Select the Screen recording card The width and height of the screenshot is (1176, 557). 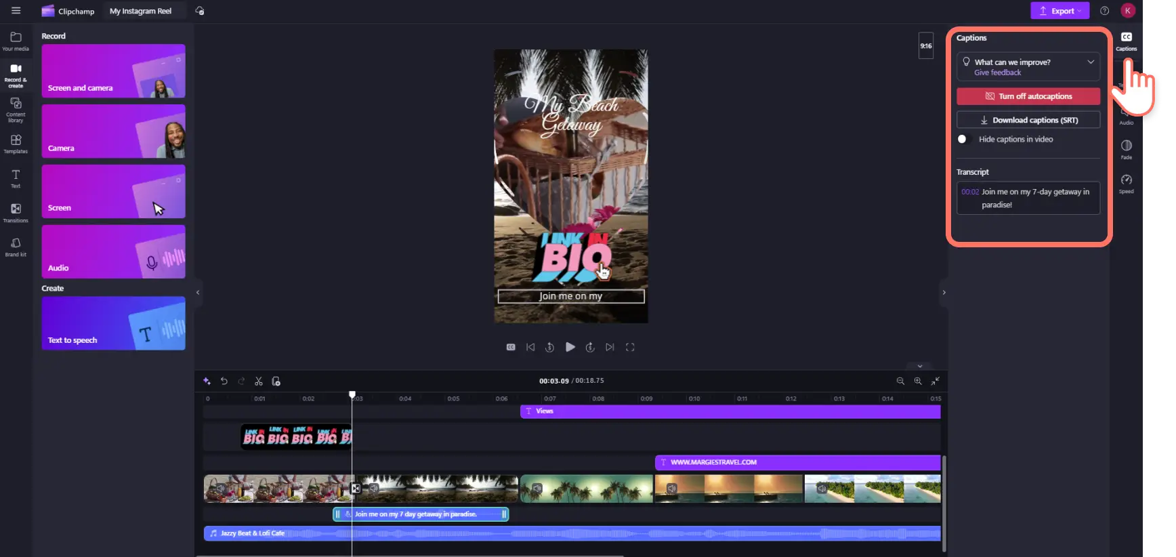(x=113, y=191)
